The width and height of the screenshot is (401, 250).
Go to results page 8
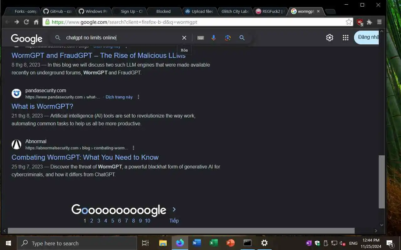133,221
